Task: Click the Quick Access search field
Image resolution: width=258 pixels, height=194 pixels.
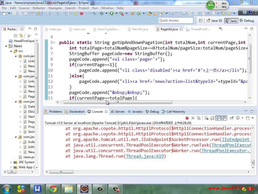Action: pos(176,20)
